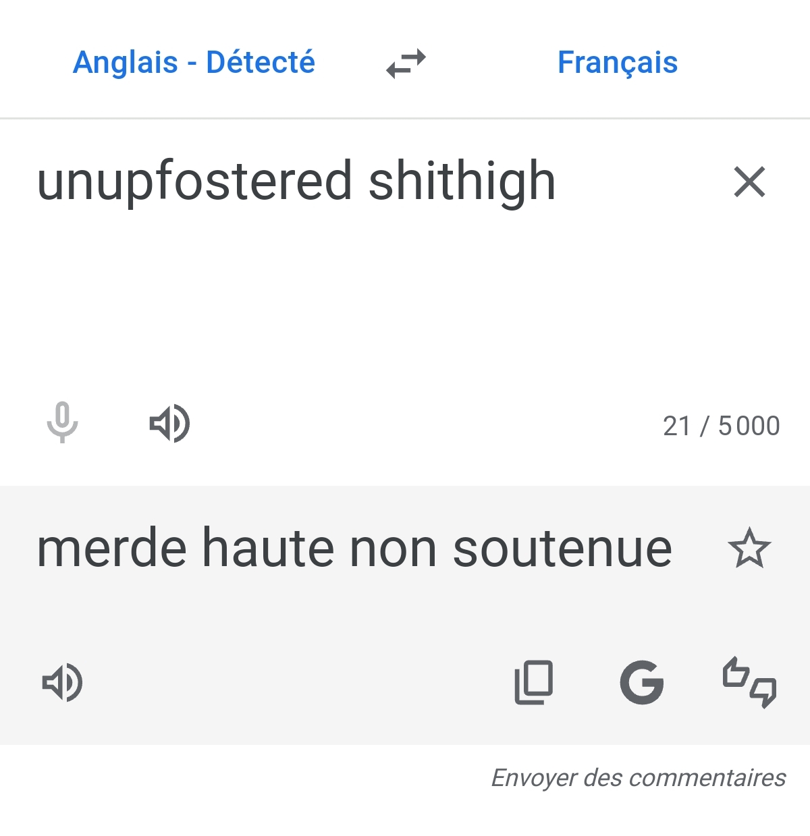The width and height of the screenshot is (810, 836).
Task: Copy the translation to clipboard
Action: (x=534, y=682)
